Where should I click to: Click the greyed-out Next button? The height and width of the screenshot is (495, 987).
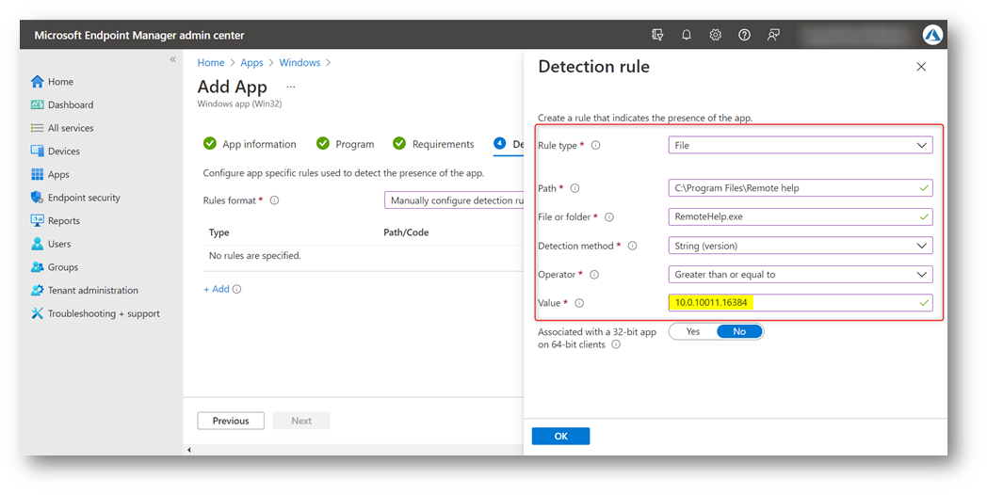pos(301,421)
